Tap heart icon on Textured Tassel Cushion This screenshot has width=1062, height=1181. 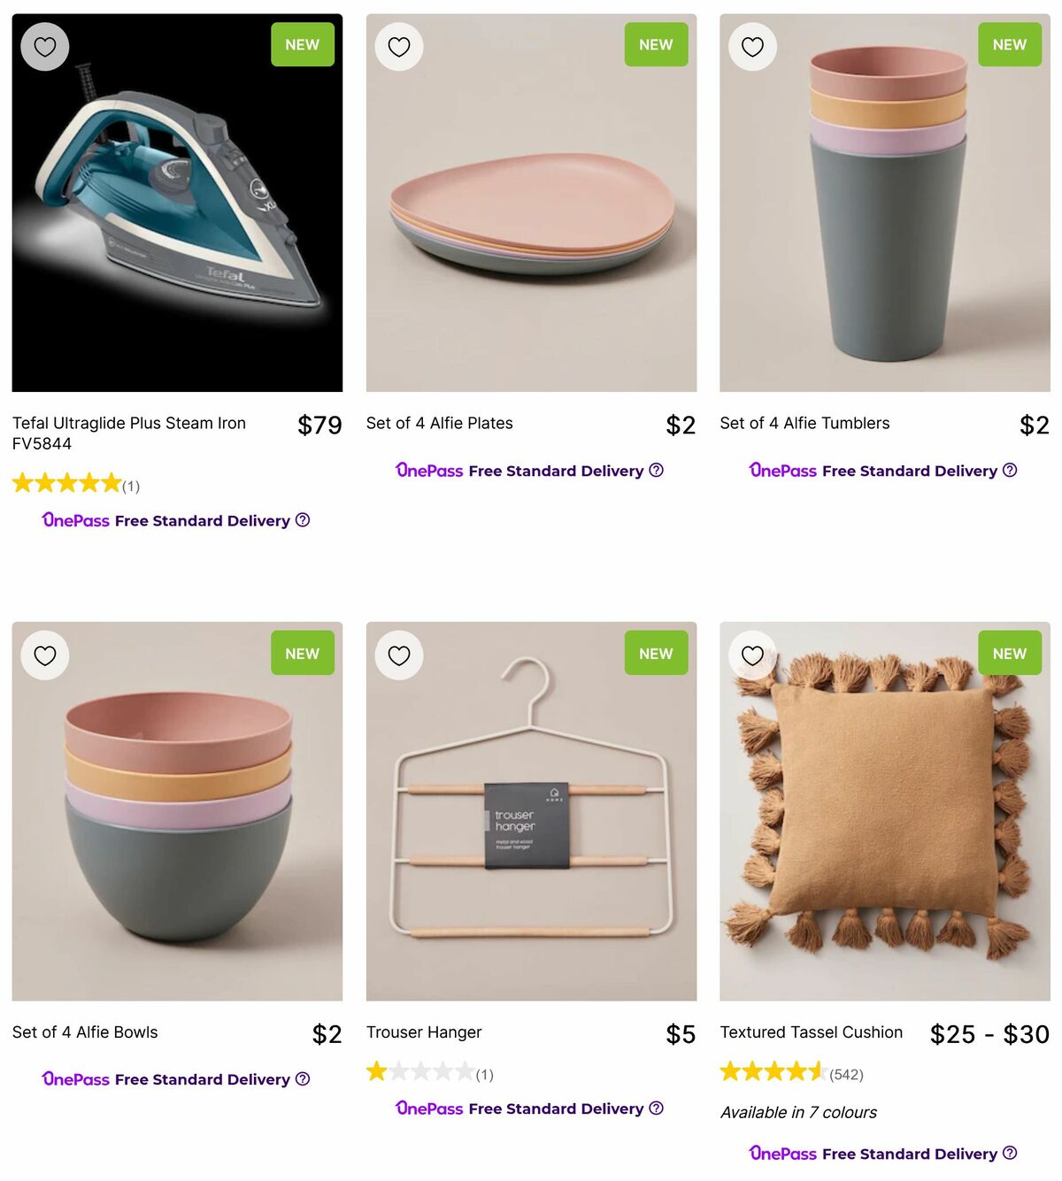tap(752, 656)
